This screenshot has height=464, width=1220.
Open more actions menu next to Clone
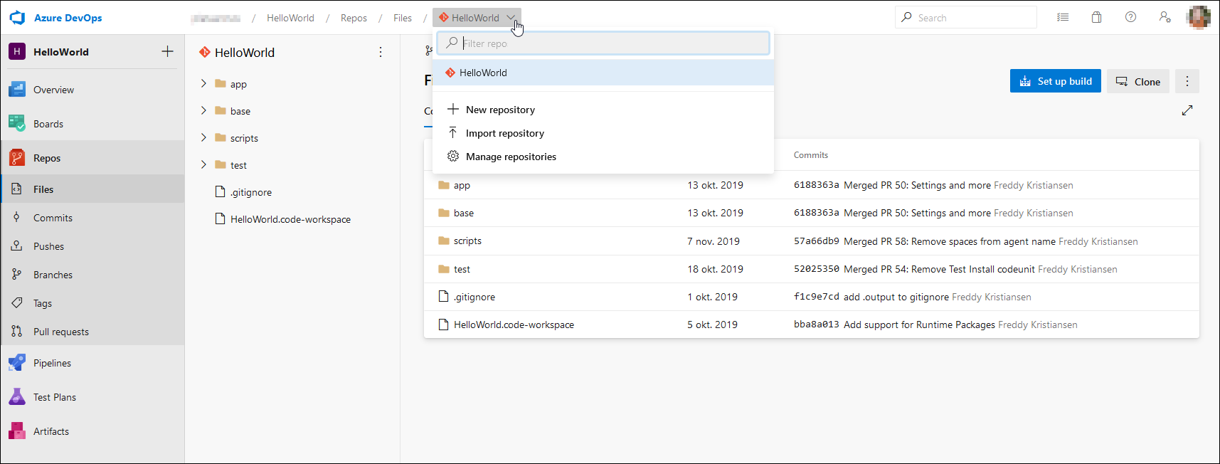tap(1187, 81)
